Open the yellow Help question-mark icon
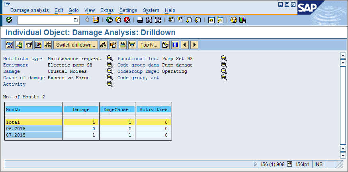 [233, 20]
